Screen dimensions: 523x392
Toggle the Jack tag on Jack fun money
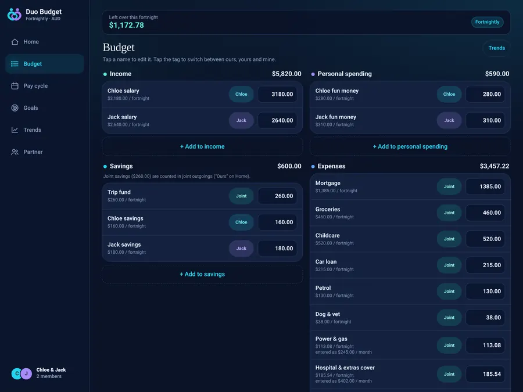[449, 120]
